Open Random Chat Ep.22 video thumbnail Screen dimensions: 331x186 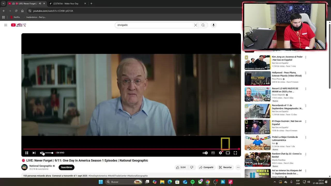click(258, 160)
